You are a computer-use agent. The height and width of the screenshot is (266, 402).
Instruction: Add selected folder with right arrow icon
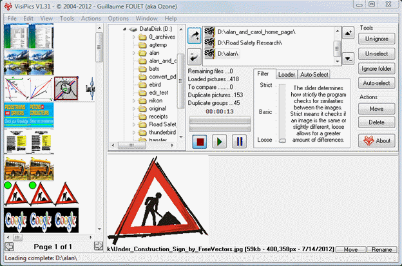click(194, 36)
